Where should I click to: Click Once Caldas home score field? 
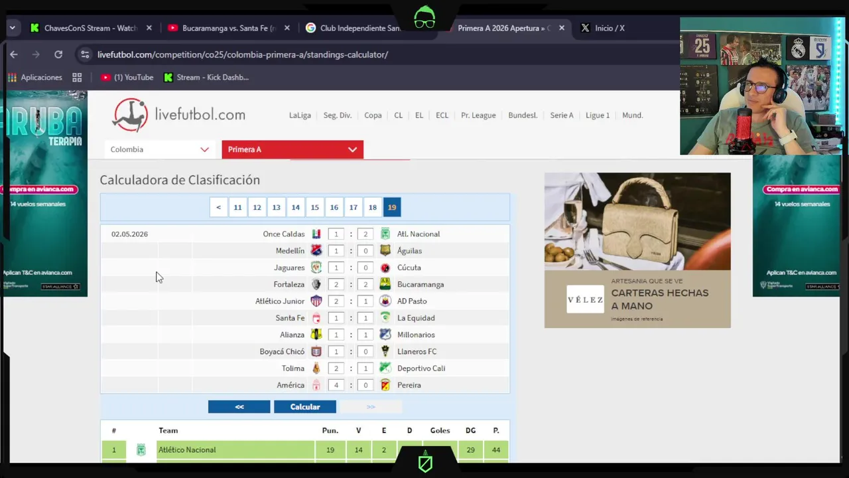tap(336, 234)
